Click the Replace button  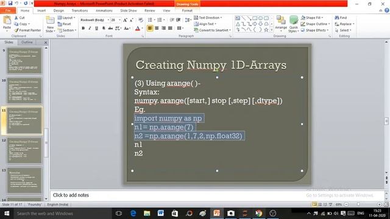pyautogui.click(x=344, y=24)
